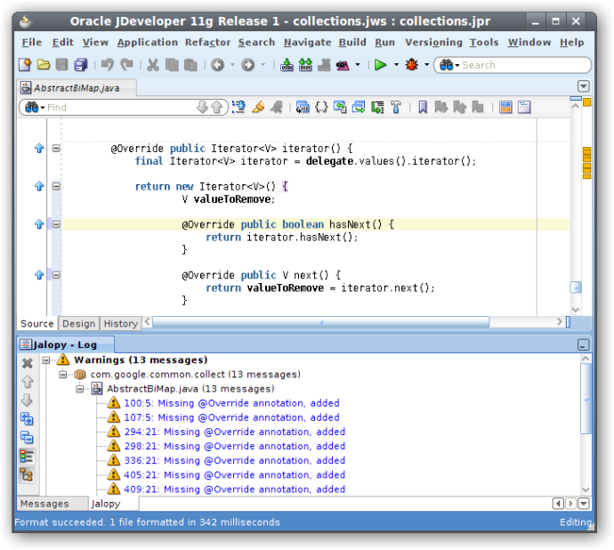Open Back history dropdown arrow
The image size is (614, 550).
pos(232,65)
